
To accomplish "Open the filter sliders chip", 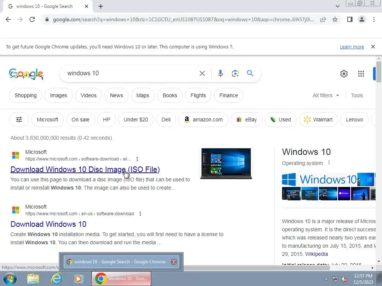I will pyautogui.click(x=19, y=120).
